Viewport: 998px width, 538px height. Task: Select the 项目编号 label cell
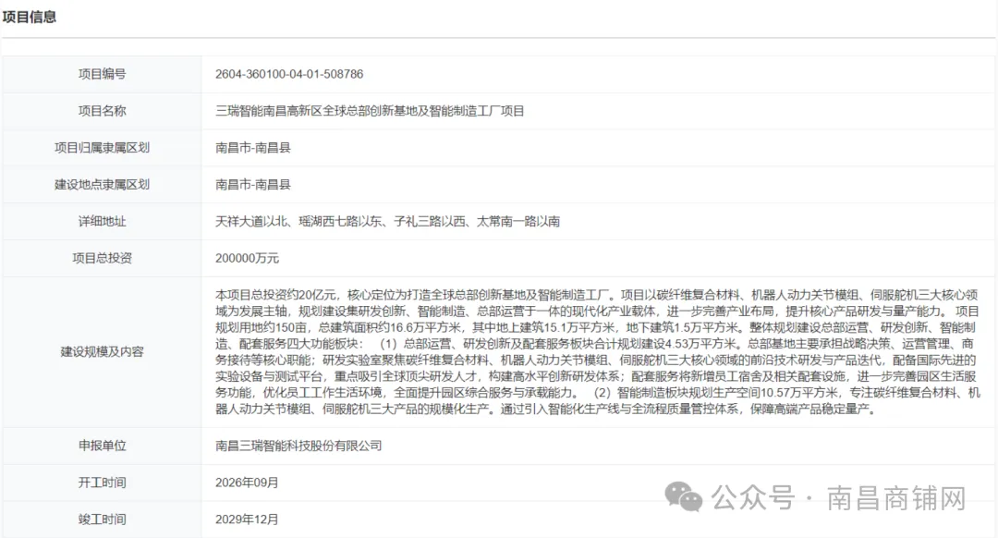pyautogui.click(x=102, y=74)
